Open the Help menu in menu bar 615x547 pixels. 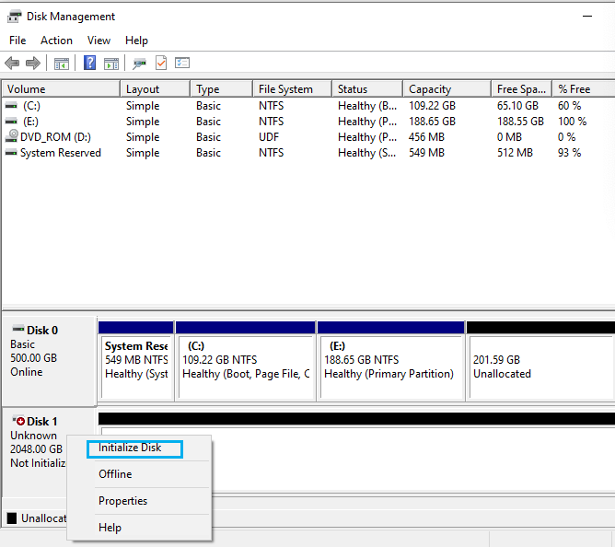[x=136, y=41]
